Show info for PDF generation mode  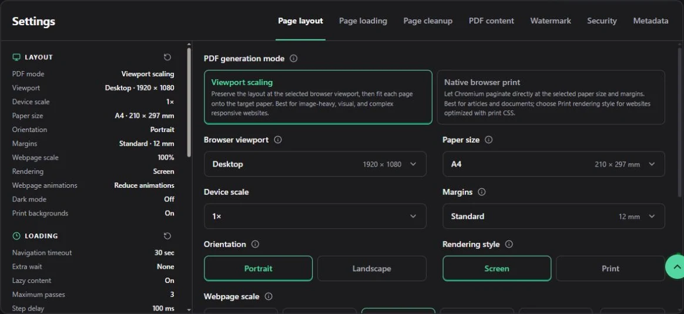[x=294, y=58]
